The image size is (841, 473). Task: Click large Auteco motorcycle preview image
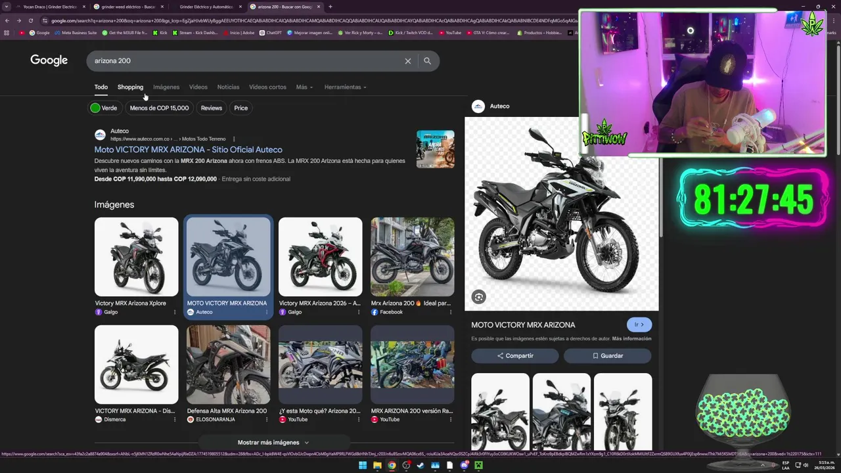562,214
